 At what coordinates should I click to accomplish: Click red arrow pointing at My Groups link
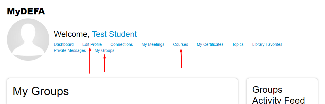[x=104, y=63]
